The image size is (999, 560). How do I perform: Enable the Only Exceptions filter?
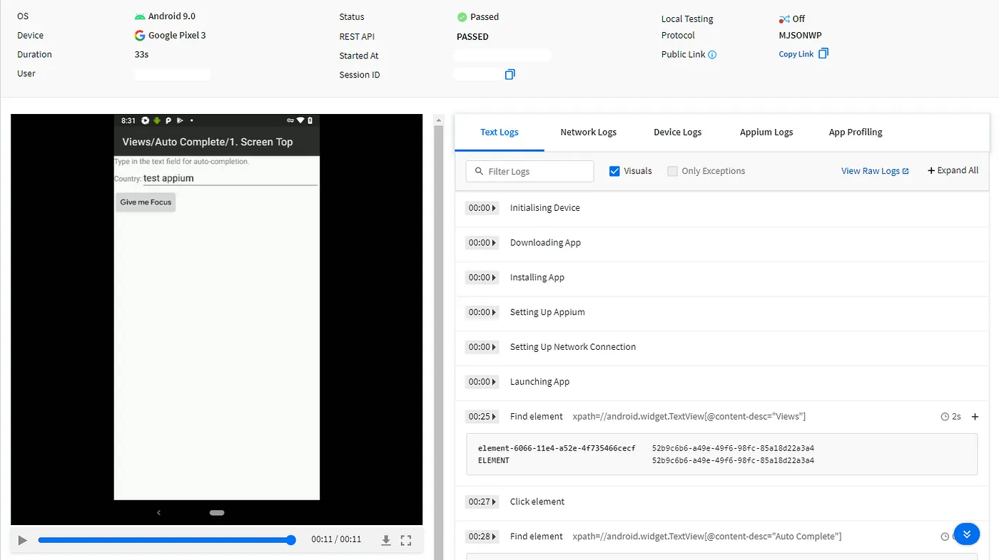(x=671, y=171)
